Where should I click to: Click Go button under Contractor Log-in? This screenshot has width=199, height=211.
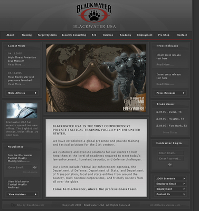coord(170,165)
